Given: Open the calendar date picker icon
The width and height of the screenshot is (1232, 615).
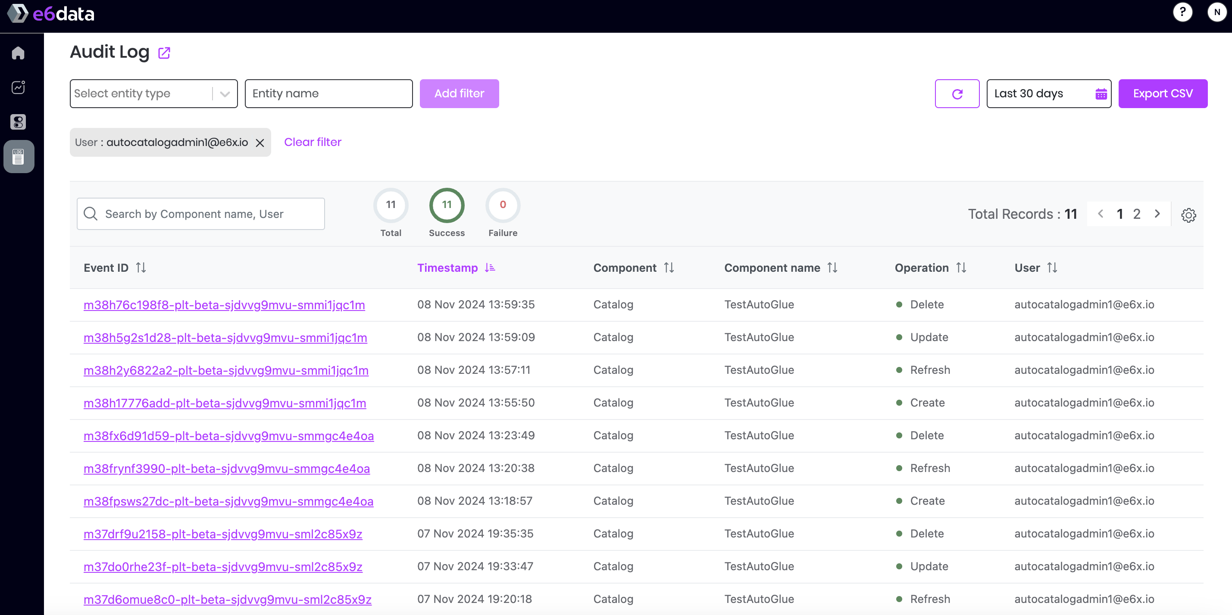Looking at the screenshot, I should (1101, 93).
